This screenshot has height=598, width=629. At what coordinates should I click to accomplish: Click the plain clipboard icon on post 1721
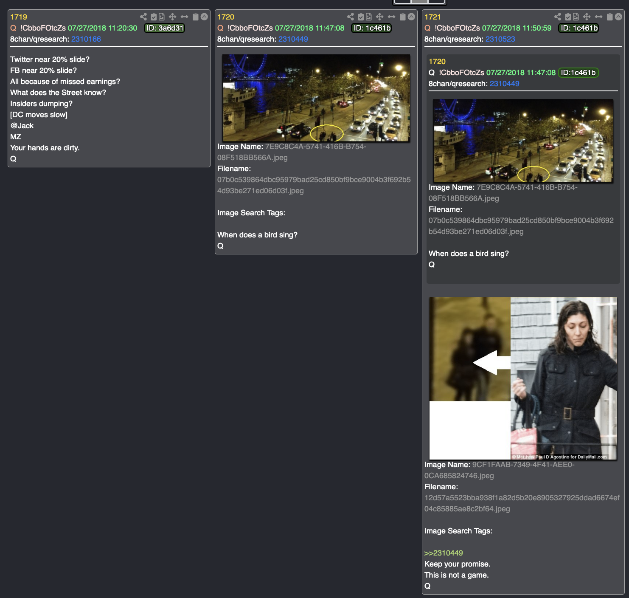pyautogui.click(x=610, y=17)
